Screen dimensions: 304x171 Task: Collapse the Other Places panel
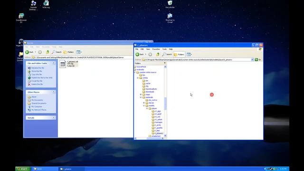(54, 92)
